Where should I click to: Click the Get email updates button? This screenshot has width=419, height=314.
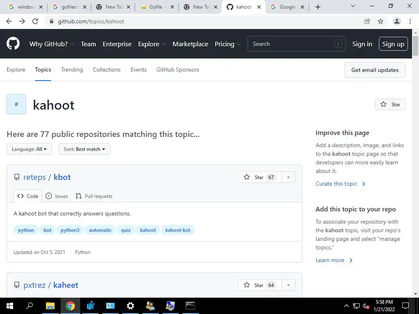(375, 70)
